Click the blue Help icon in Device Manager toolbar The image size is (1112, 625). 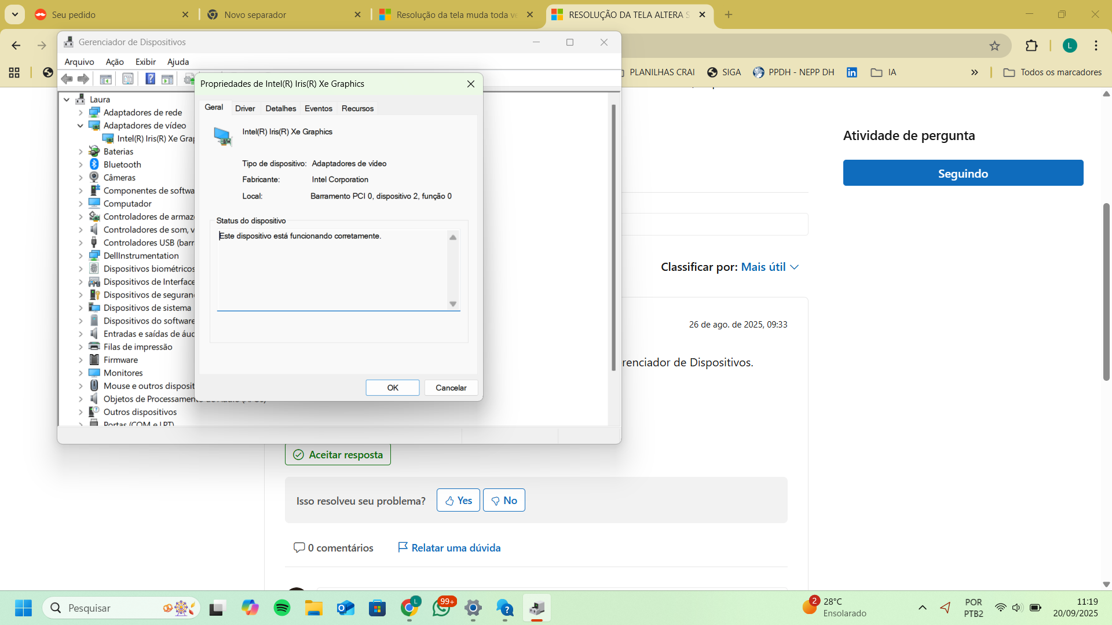click(x=150, y=79)
